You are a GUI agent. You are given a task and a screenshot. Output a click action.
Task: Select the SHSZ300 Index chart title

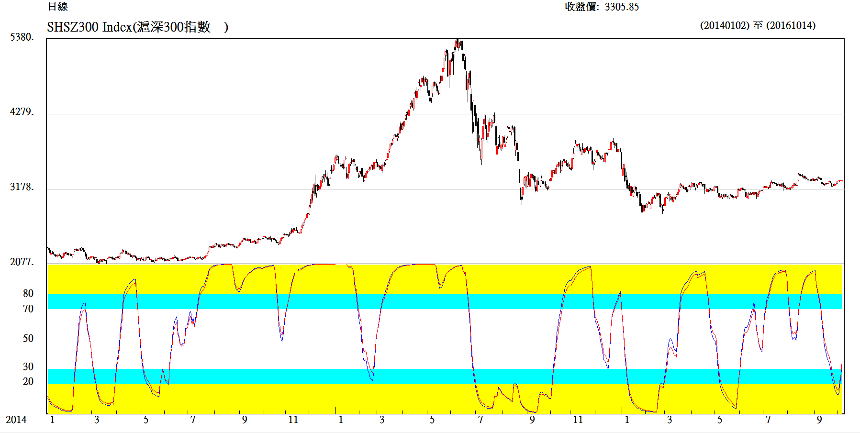(137, 27)
